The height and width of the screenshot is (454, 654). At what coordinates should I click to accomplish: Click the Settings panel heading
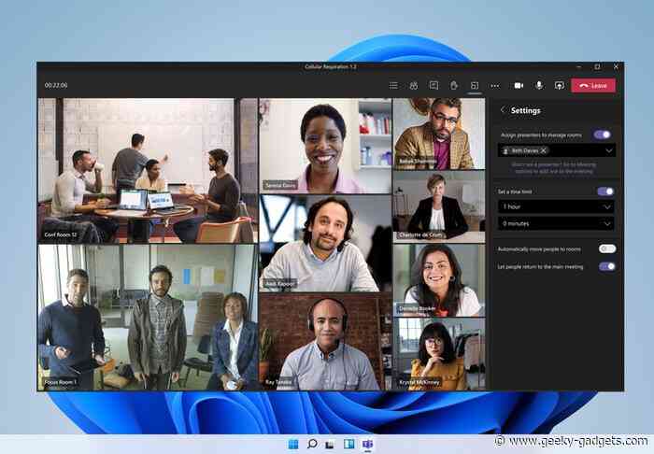[525, 110]
